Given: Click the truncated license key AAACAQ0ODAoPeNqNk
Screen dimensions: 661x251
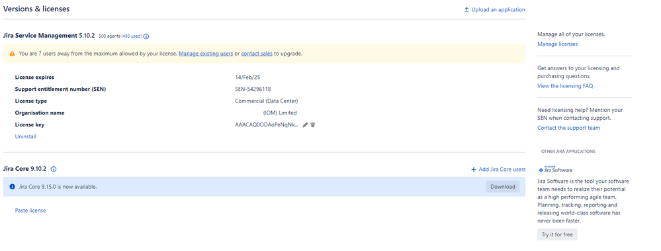Looking at the screenshot, I should point(267,125).
